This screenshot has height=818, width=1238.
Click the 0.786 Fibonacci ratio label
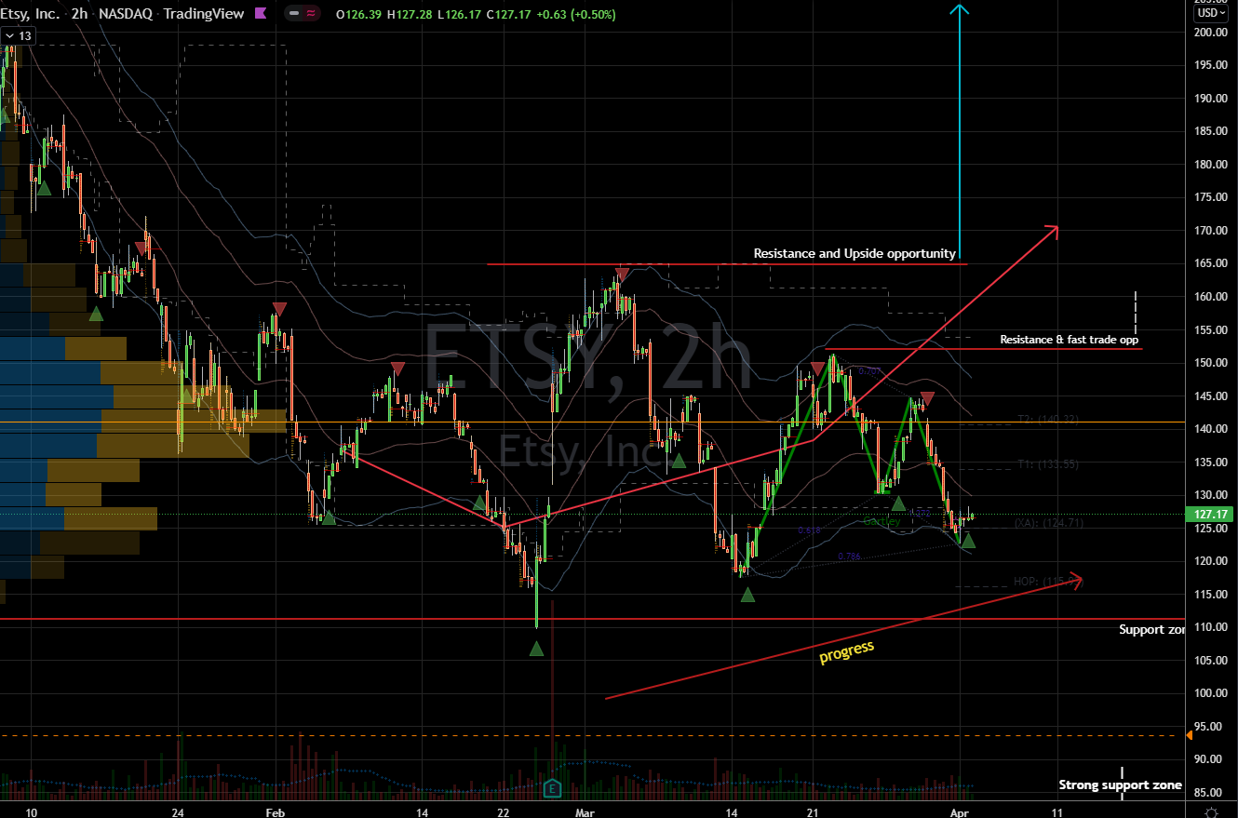pos(849,557)
